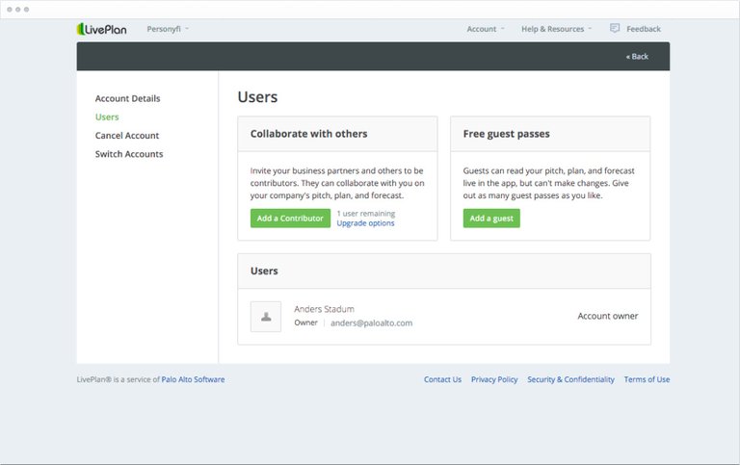Image resolution: width=740 pixels, height=465 pixels.
Task: Choose Switch Accounts from sidebar
Action: [x=129, y=154]
